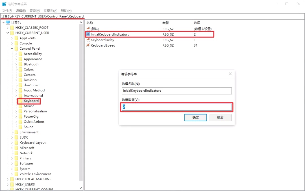Click the AppEvents folder icon

pyautogui.click(x=16, y=38)
